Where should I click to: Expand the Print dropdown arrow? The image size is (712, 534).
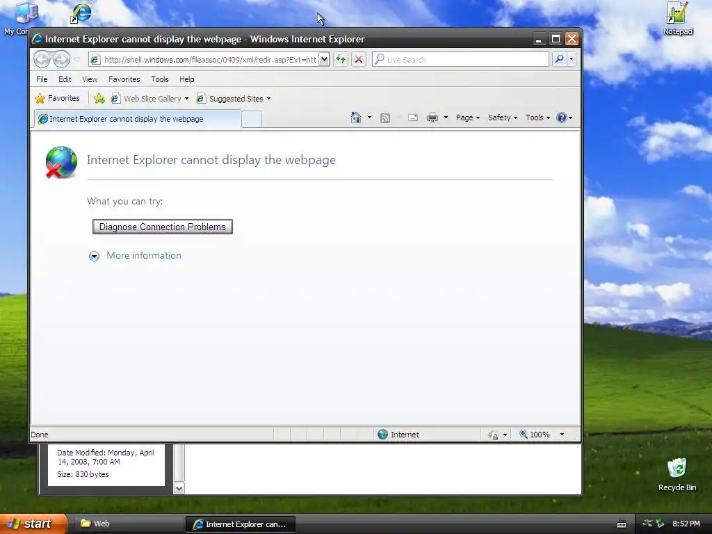pyautogui.click(x=446, y=118)
